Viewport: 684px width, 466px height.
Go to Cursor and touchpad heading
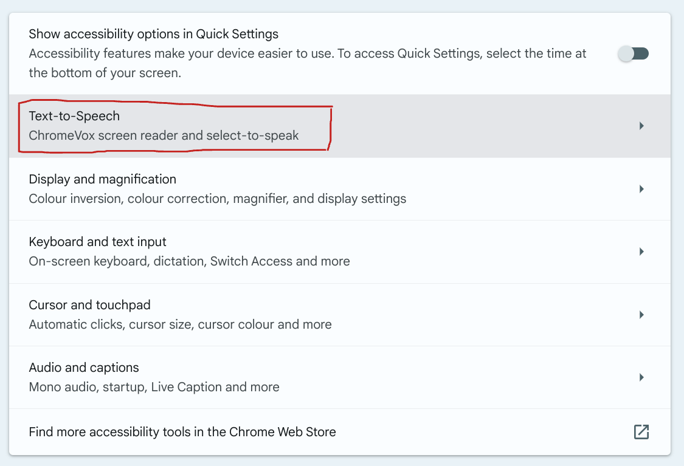(89, 305)
